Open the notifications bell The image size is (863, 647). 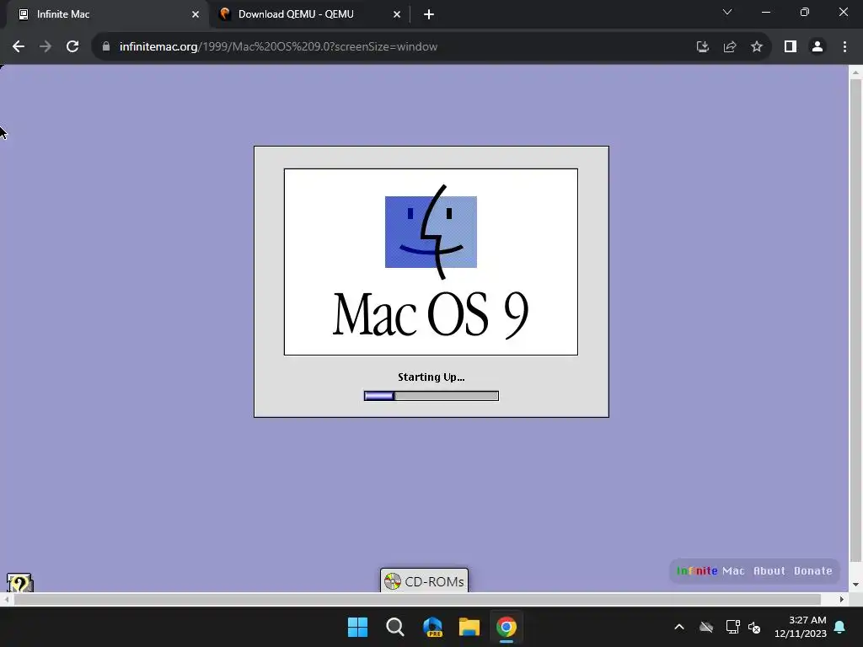pyautogui.click(x=840, y=627)
